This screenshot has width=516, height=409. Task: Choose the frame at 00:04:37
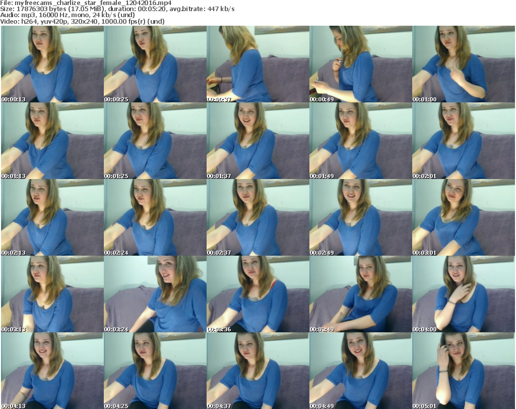(x=258, y=371)
